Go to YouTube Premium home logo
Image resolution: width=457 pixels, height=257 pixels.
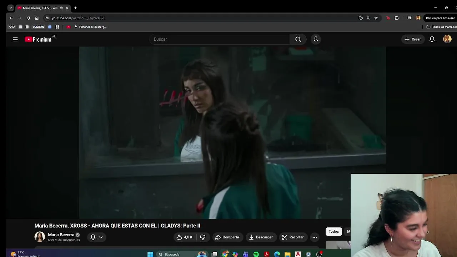coord(39,39)
